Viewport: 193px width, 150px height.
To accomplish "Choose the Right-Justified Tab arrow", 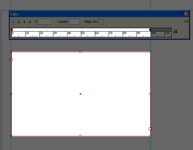I will pyautogui.click(x=25, y=22).
